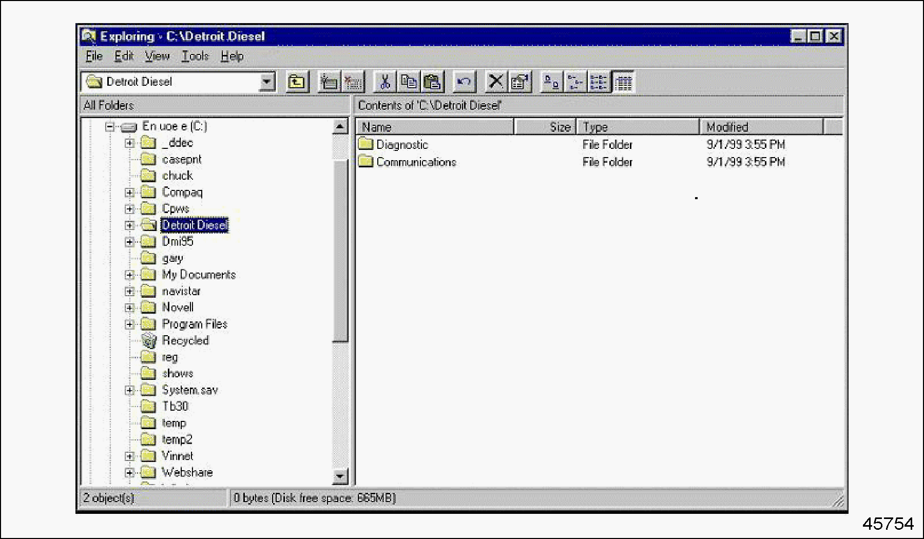This screenshot has height=539, width=924.
Task: Open the Detroit Diesel address dropdown
Action: pos(266,82)
